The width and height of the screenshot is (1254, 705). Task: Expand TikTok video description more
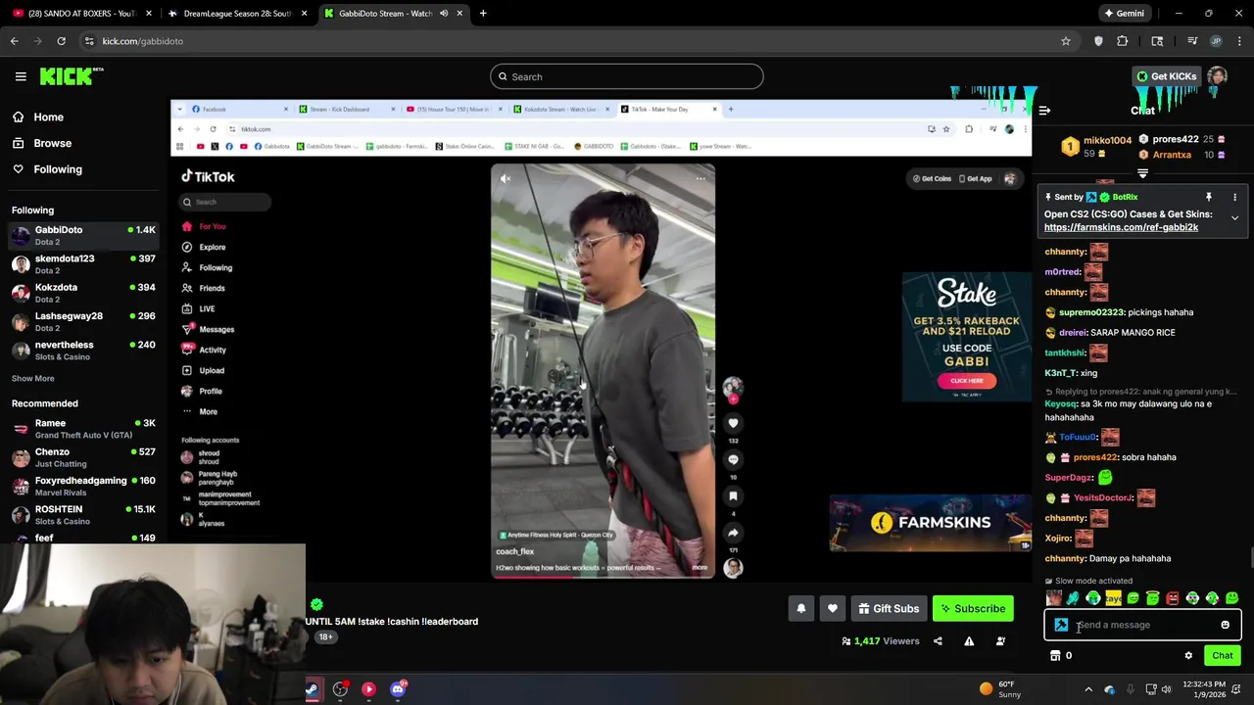tap(699, 568)
